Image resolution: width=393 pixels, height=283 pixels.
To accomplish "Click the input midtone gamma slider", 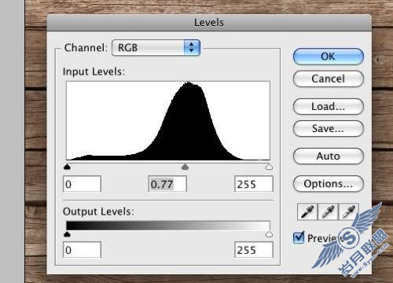I will point(185,167).
